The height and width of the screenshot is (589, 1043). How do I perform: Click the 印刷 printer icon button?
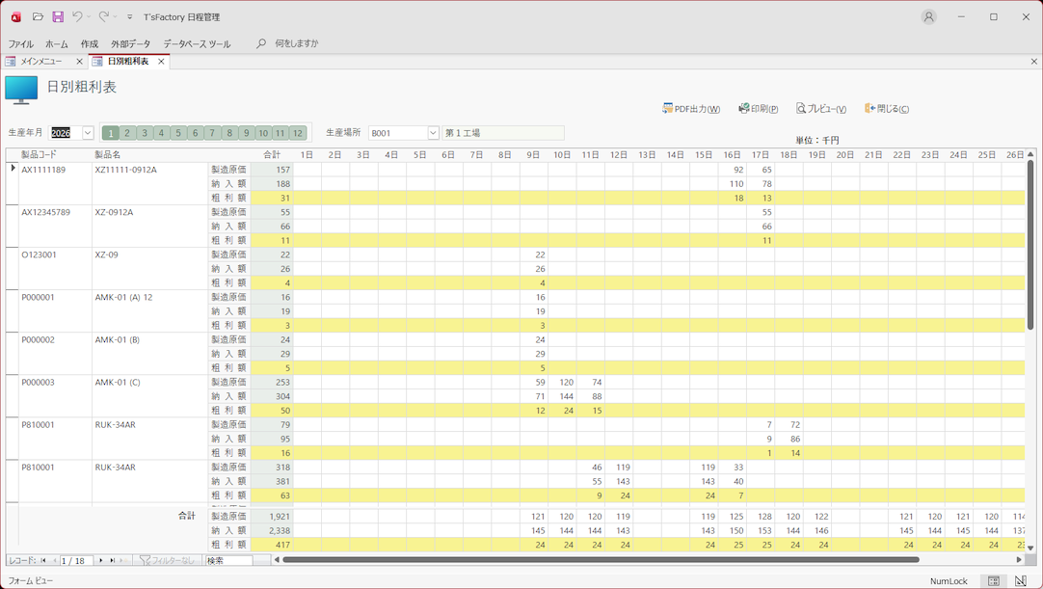(x=758, y=109)
